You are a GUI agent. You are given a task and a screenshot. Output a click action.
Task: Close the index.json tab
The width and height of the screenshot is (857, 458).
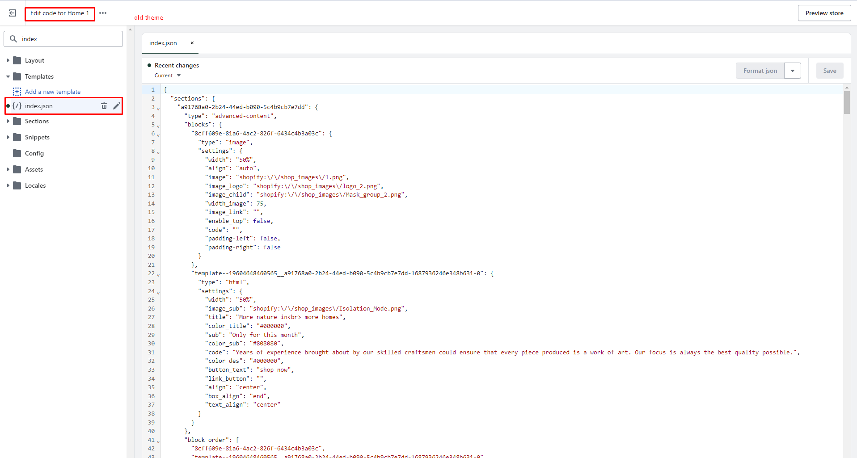tap(192, 43)
